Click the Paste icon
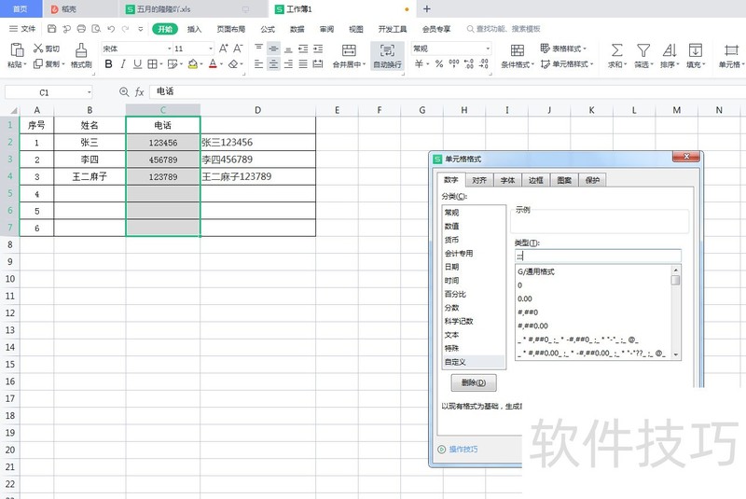The image size is (746, 499). click(x=17, y=50)
